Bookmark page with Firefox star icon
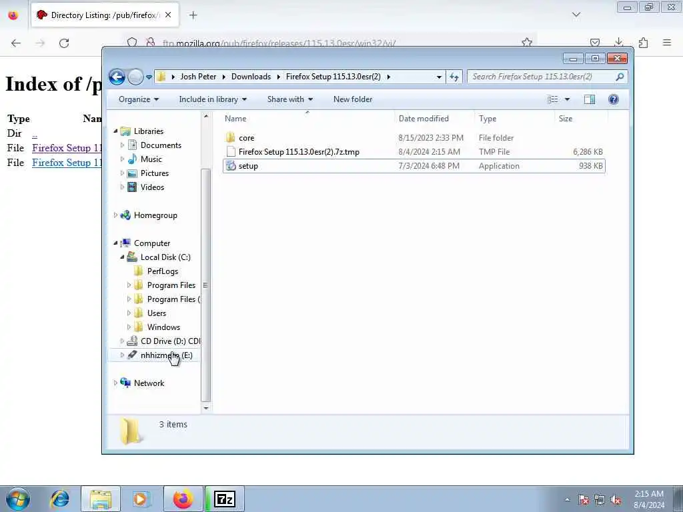The height and width of the screenshot is (512, 683). pos(527,43)
